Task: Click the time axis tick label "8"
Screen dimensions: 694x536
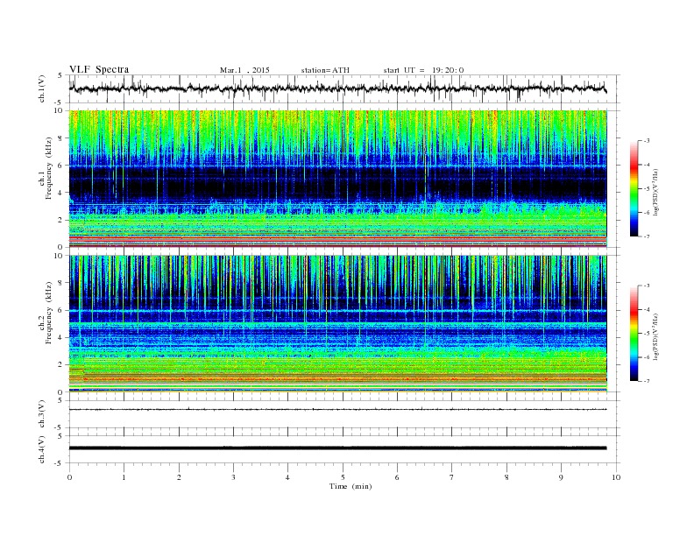Action: [506, 477]
